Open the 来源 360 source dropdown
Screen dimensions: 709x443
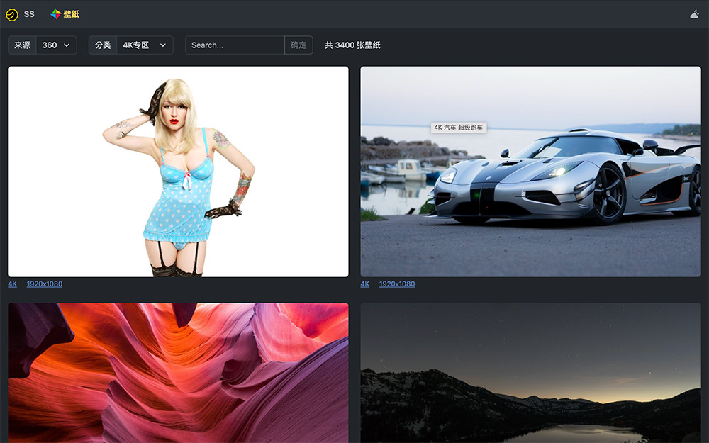point(56,45)
